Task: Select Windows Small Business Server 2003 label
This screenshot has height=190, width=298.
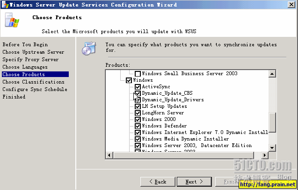Action: 189,74
